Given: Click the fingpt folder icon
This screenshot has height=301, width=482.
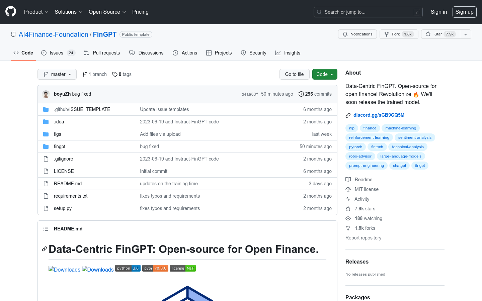Looking at the screenshot, I should point(46,146).
